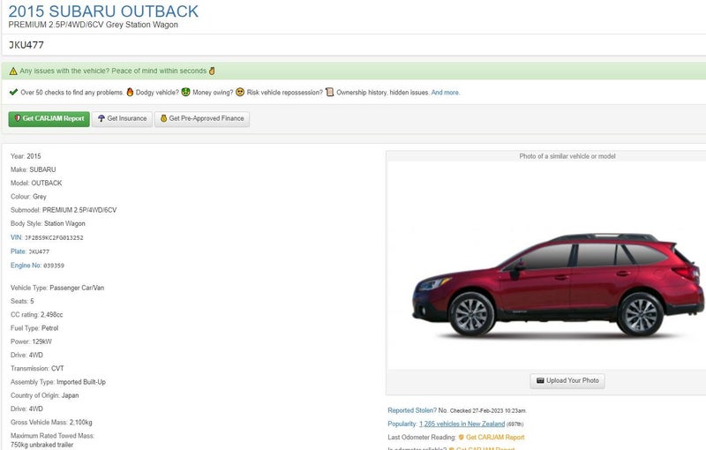Click the green checkmark icon beside 'Over 50 checks'
The height and width of the screenshot is (450, 706).
coord(13,93)
